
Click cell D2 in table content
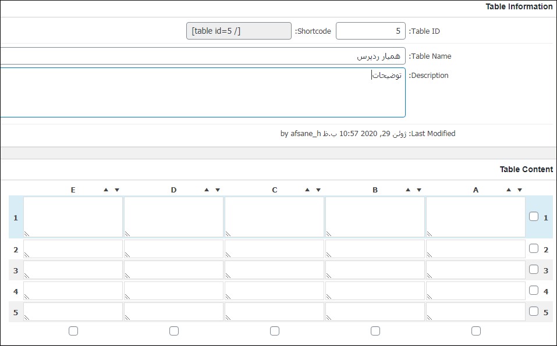coord(173,249)
